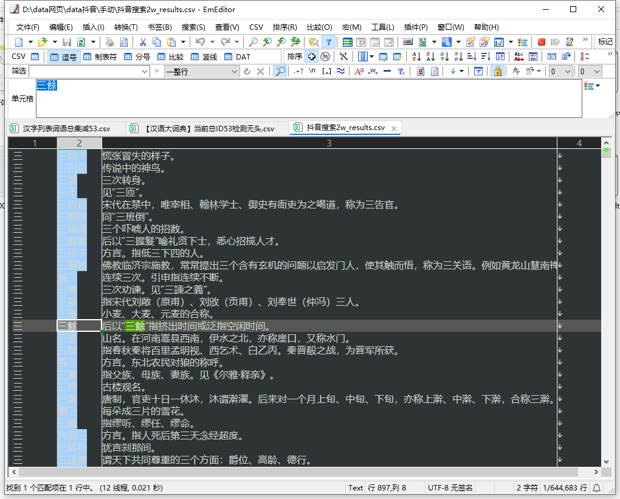Click column 3 header in the grid

coord(329,143)
